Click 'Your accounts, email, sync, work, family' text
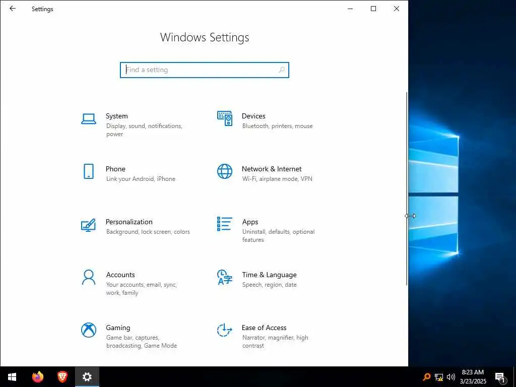Viewport: 516px width, 387px height. tap(142, 289)
